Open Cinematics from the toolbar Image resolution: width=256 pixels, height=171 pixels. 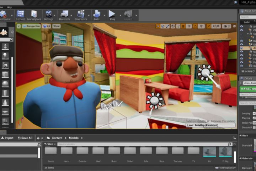[x=81, y=15]
